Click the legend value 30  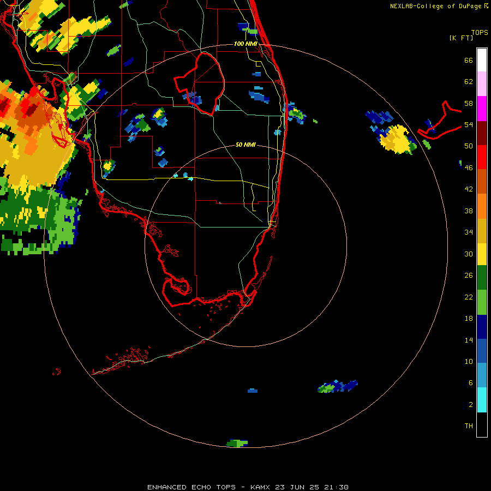[x=469, y=254]
